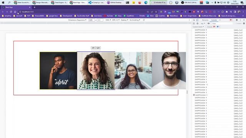
Task: Open the CodePen bookmark
Action: point(160,16)
